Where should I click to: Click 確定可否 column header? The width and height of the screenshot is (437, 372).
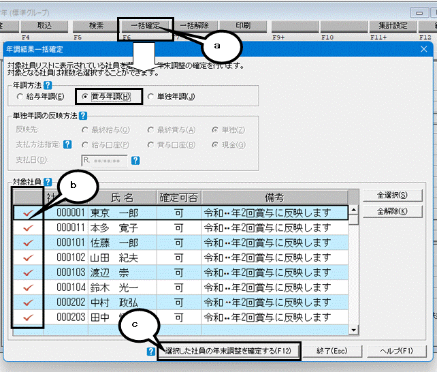(179, 198)
